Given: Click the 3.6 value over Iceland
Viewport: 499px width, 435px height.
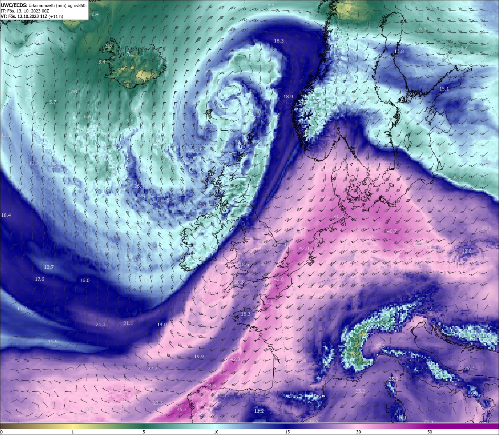Looking at the screenshot, I should tap(108, 46).
